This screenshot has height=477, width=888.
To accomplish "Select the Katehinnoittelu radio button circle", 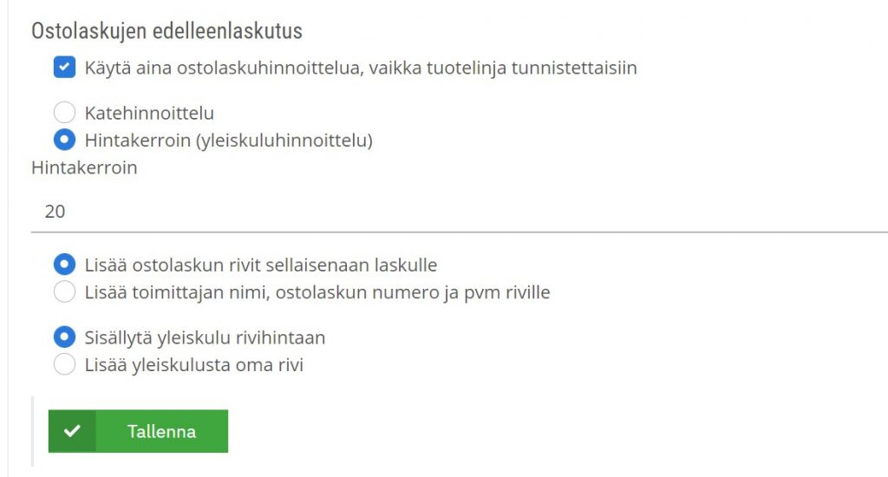I will click(64, 112).
